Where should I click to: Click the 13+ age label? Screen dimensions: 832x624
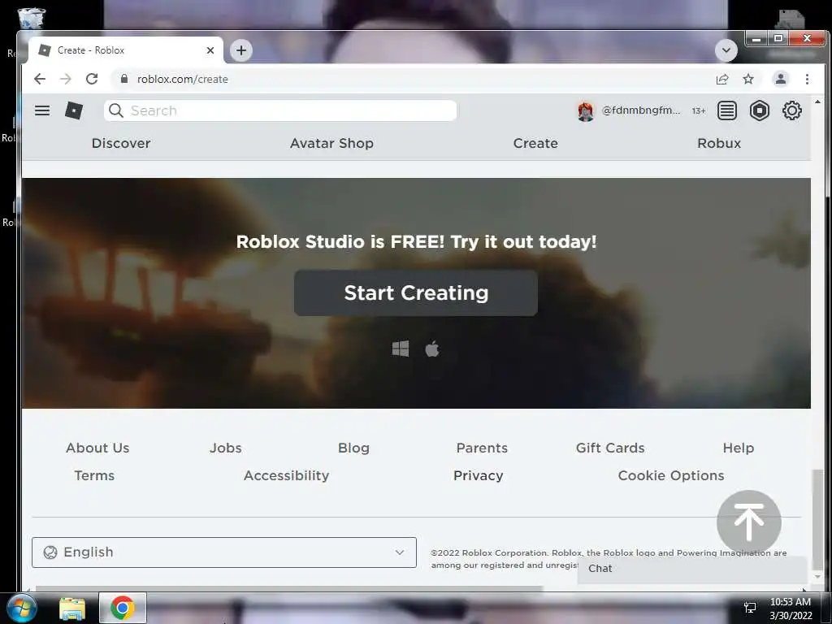coord(698,110)
